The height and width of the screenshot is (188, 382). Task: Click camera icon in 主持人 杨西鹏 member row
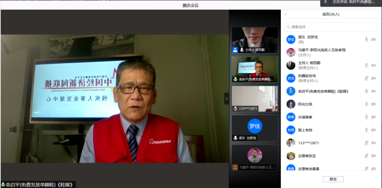point(373,65)
